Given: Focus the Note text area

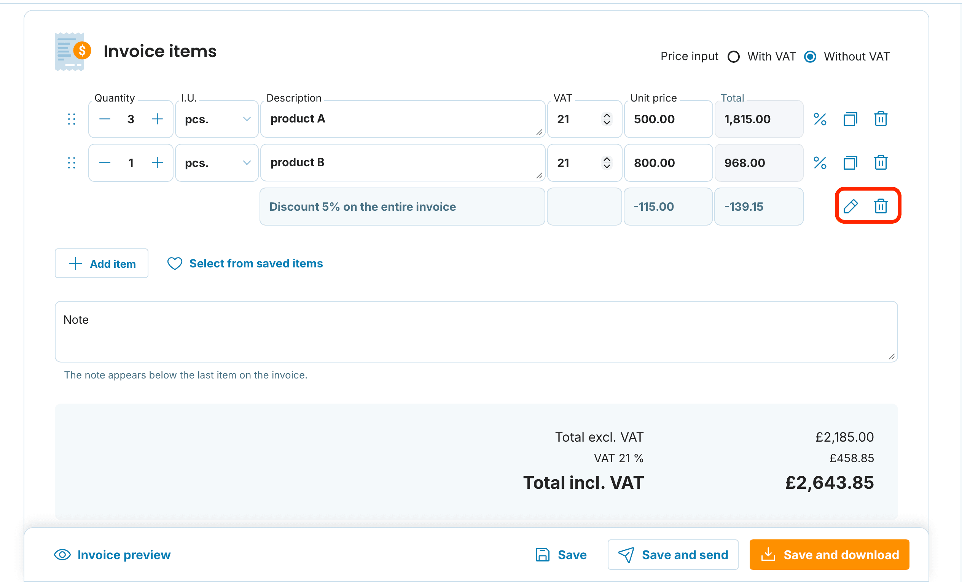Looking at the screenshot, I should (476, 332).
